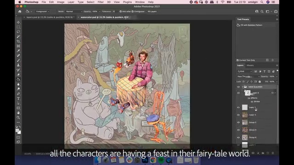The image size is (294, 165).
Task: Toggle the Contiguous checkbox
Action: 133,11
